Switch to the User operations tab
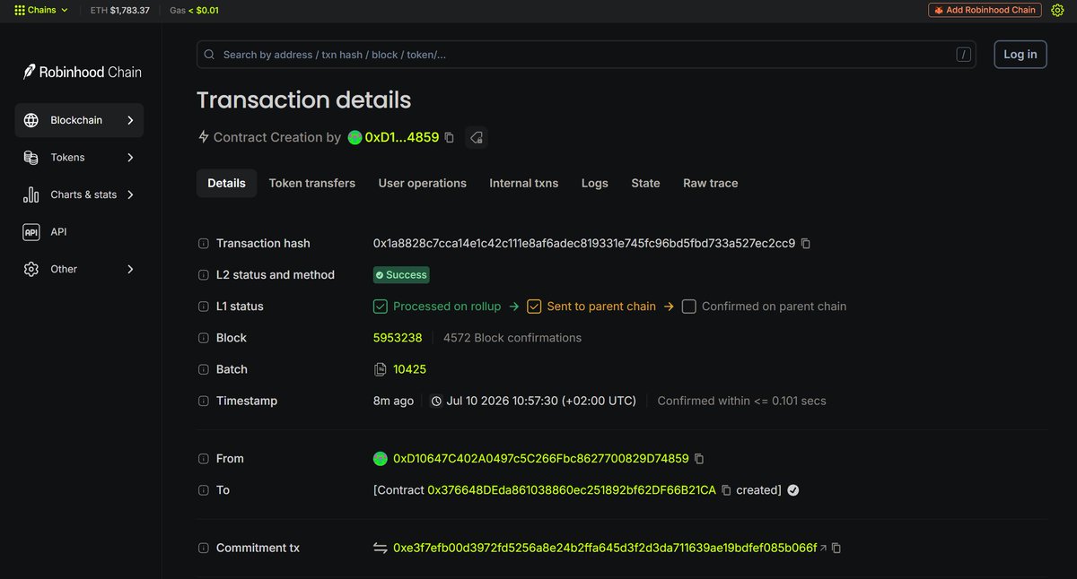Image resolution: width=1077 pixels, height=579 pixels. (x=423, y=183)
